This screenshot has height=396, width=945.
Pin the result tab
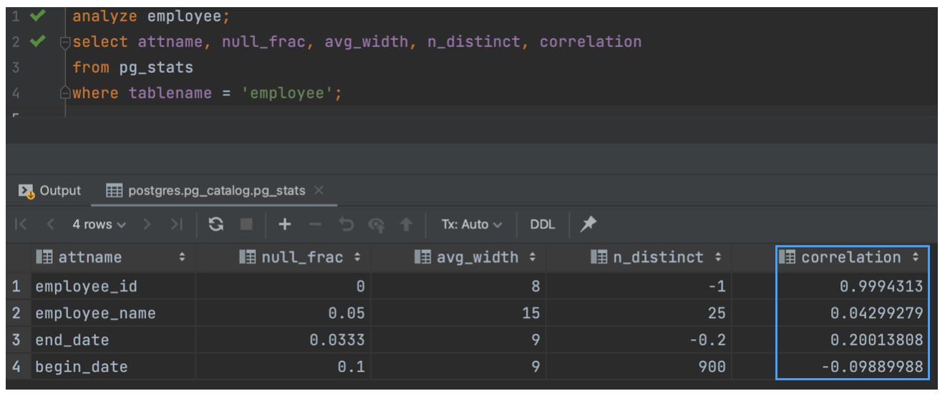[588, 224]
